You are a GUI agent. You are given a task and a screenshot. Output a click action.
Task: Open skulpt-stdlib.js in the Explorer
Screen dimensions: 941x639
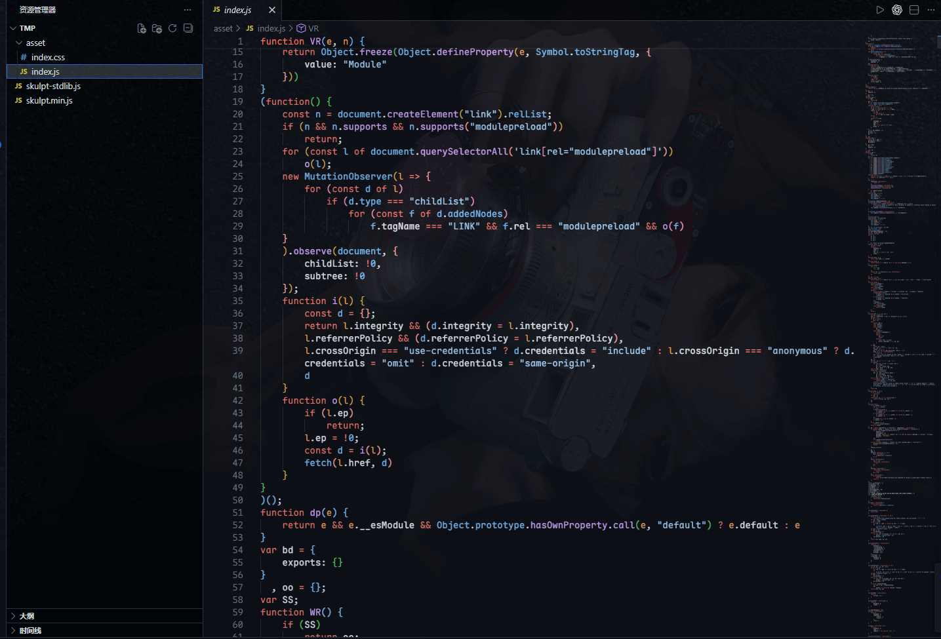click(x=53, y=86)
